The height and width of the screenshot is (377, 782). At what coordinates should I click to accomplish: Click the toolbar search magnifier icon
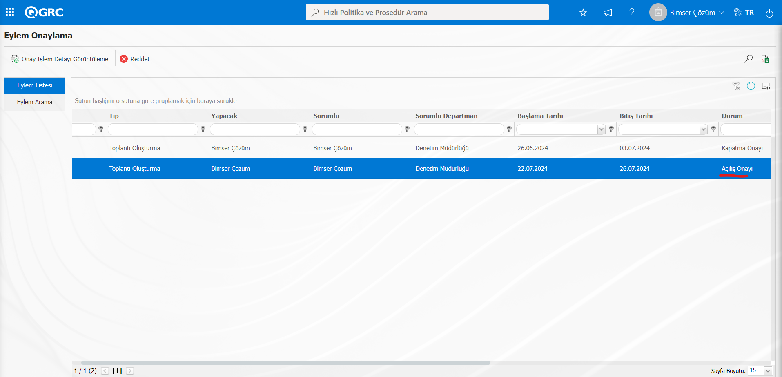click(x=748, y=59)
